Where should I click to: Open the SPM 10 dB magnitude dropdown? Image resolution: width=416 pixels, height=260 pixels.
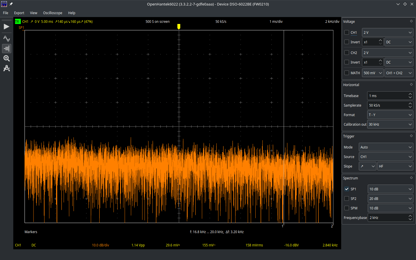tap(390, 208)
